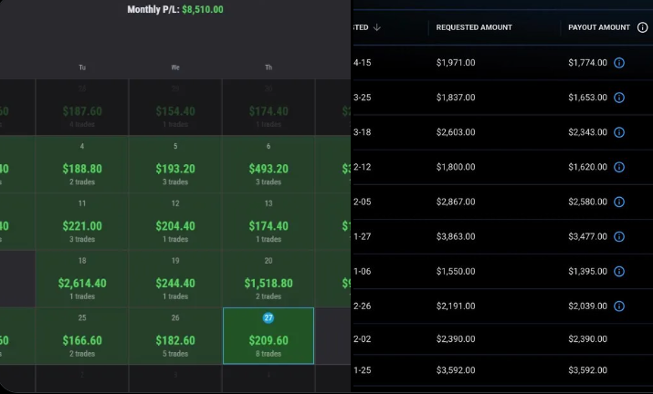
Task: Click date cell ending 4-15
Action: click(362, 63)
